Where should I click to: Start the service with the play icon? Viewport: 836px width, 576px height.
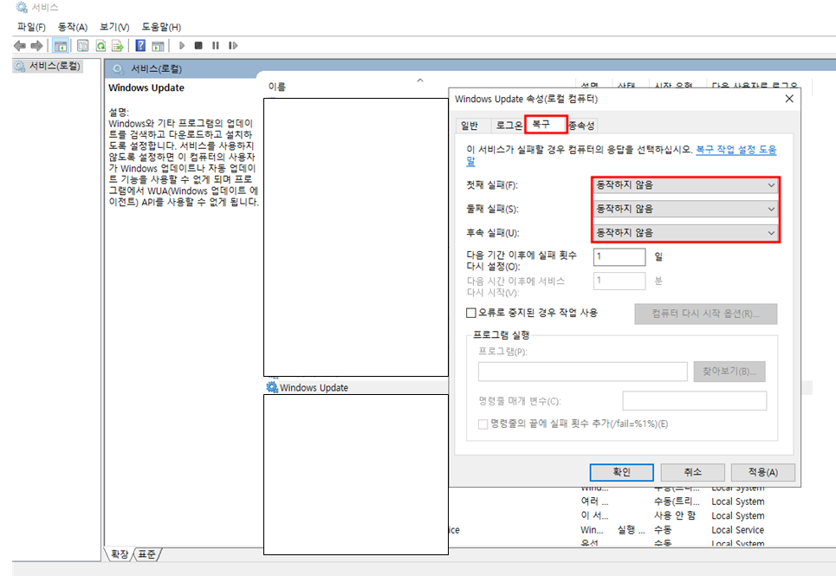[182, 46]
